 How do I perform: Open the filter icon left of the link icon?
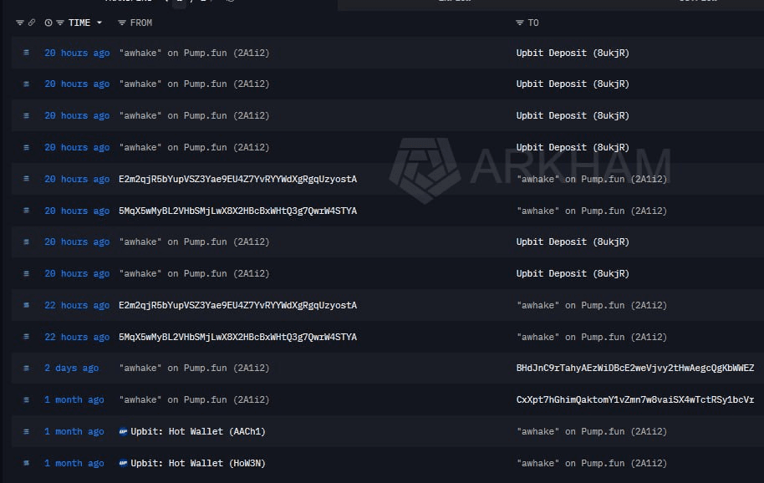[x=20, y=23]
